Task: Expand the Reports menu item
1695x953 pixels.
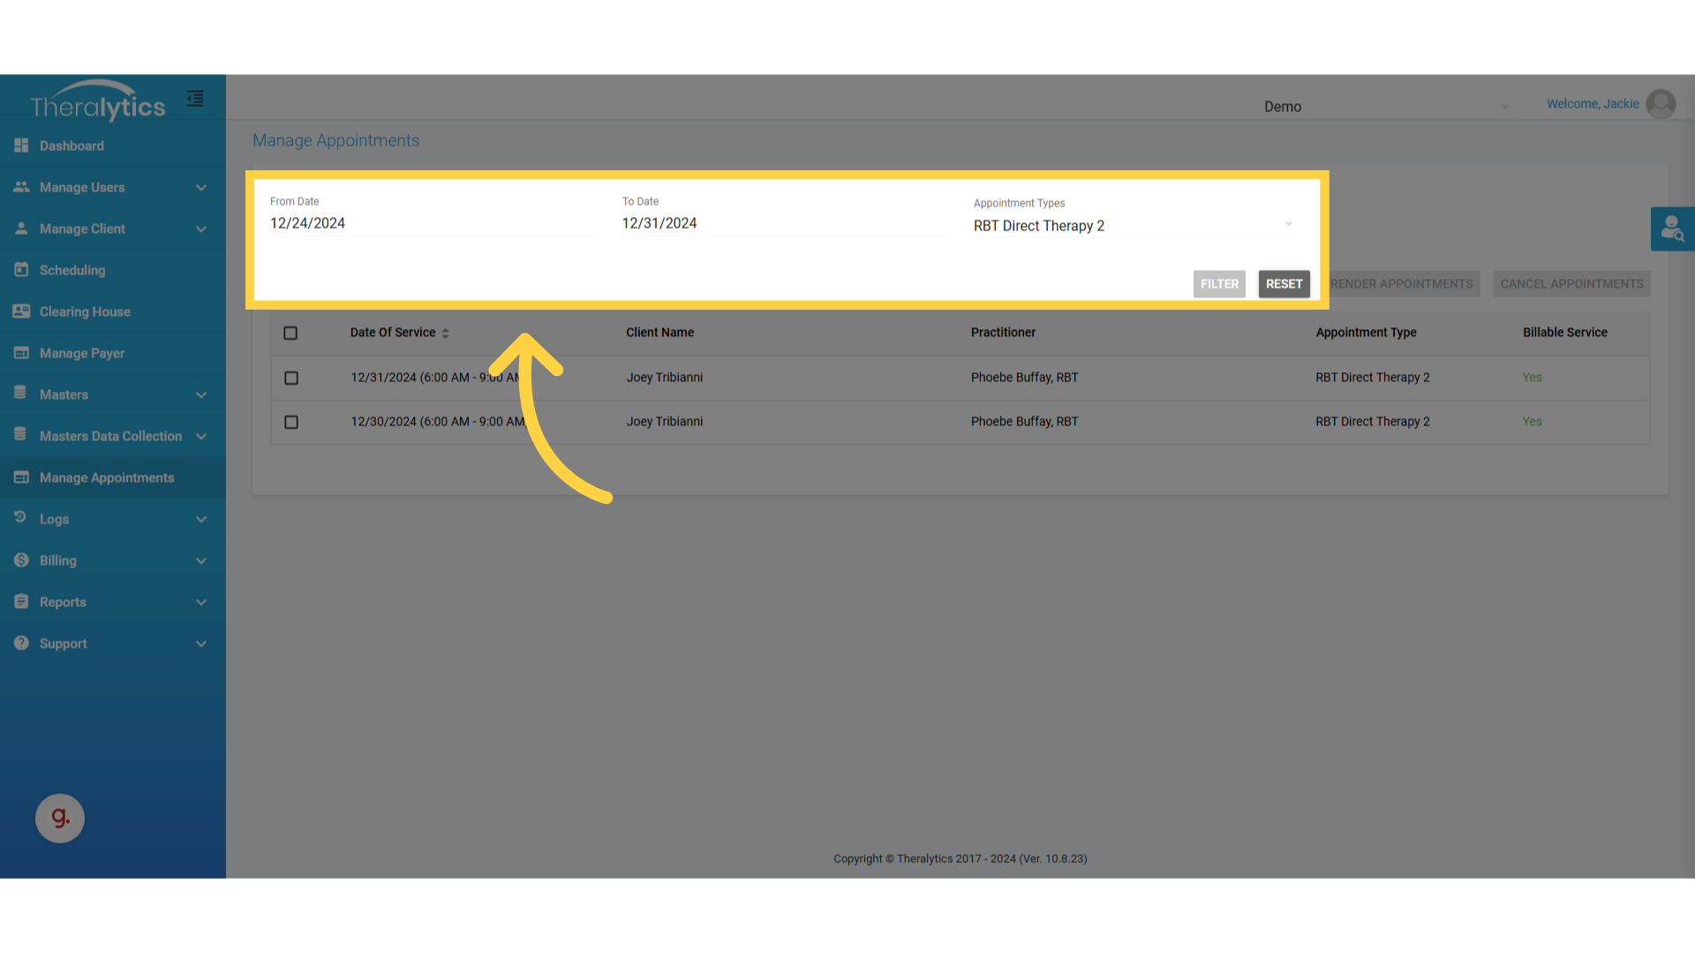Action: [x=63, y=602]
